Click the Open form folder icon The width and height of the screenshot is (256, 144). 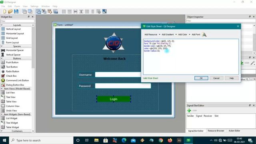pos(10,12)
